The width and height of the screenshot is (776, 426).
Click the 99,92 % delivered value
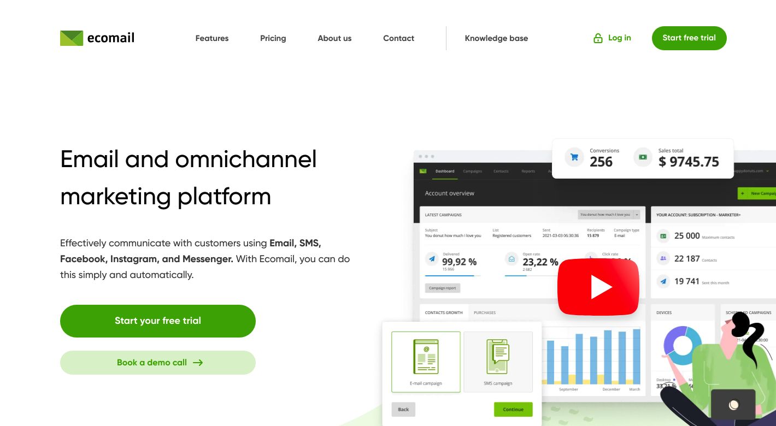pyautogui.click(x=459, y=262)
